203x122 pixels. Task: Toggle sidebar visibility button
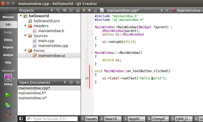[21, 119]
